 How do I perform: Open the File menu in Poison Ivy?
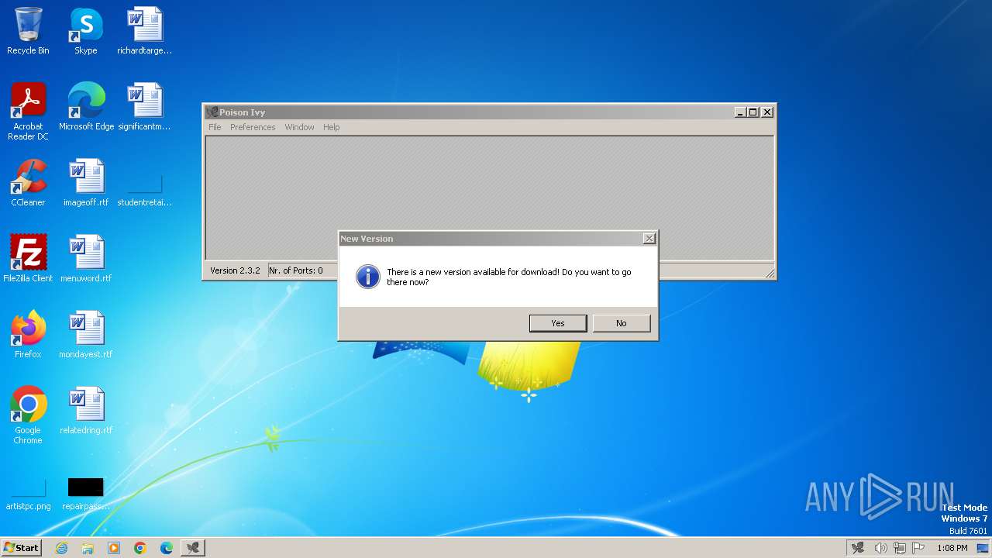pos(215,127)
